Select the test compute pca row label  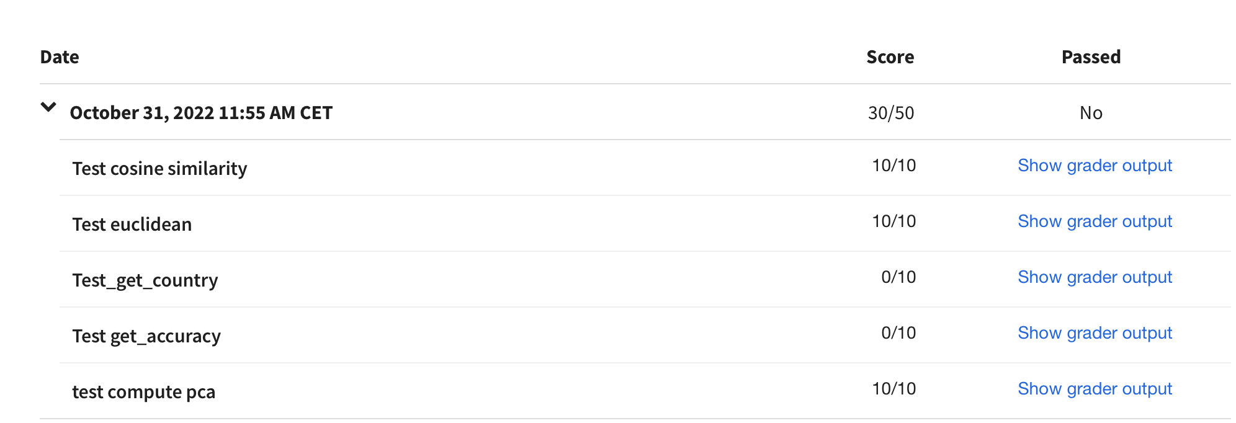point(144,392)
